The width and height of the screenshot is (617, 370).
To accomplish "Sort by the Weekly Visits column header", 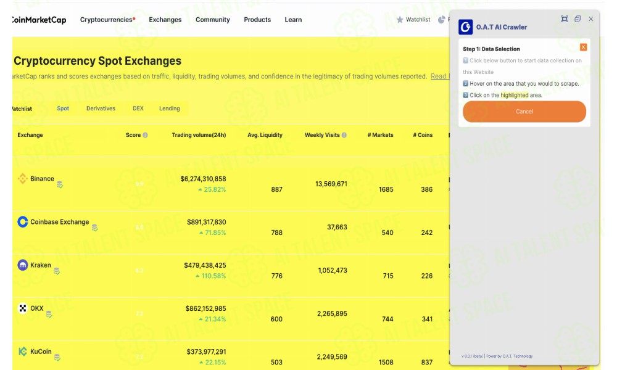I will (x=322, y=135).
